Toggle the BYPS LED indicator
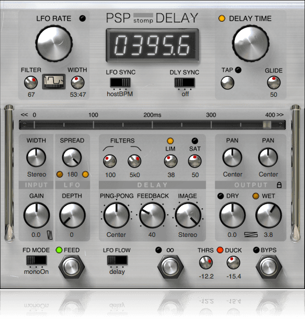 256,250
